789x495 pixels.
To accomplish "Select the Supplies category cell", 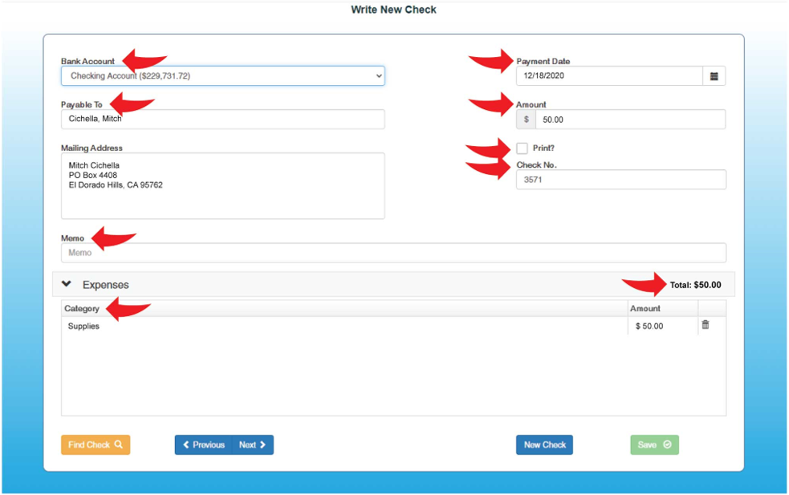I will pos(344,327).
